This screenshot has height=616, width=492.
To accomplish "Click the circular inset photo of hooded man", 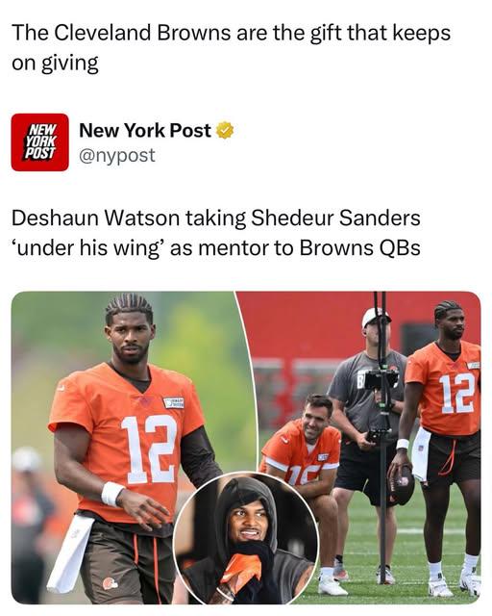I will point(246,538).
